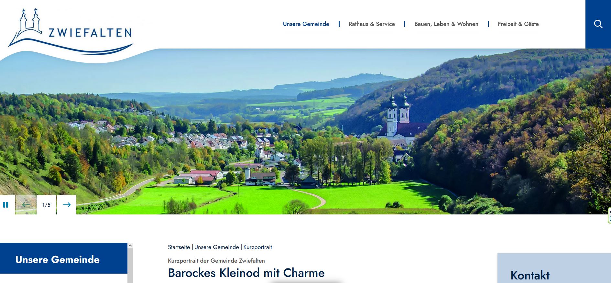Open green widget at right edge
Image resolution: width=611 pixels, height=283 pixels.
pyautogui.click(x=609, y=215)
